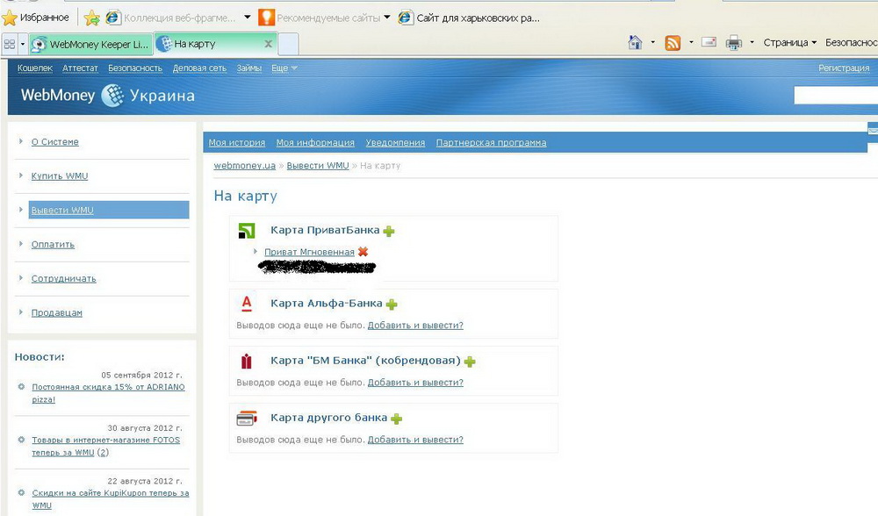878x516 pixels.
Task: Open the Деловая сеть top menu item
Action: click(199, 68)
